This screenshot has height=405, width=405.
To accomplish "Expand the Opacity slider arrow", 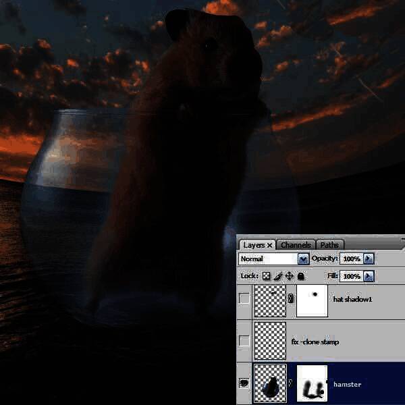I will coord(368,259).
